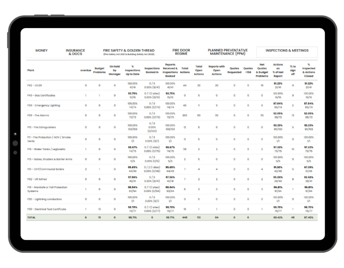Sort by the Budget Problems column
This screenshot has width=344, height=268.
[x=99, y=70]
